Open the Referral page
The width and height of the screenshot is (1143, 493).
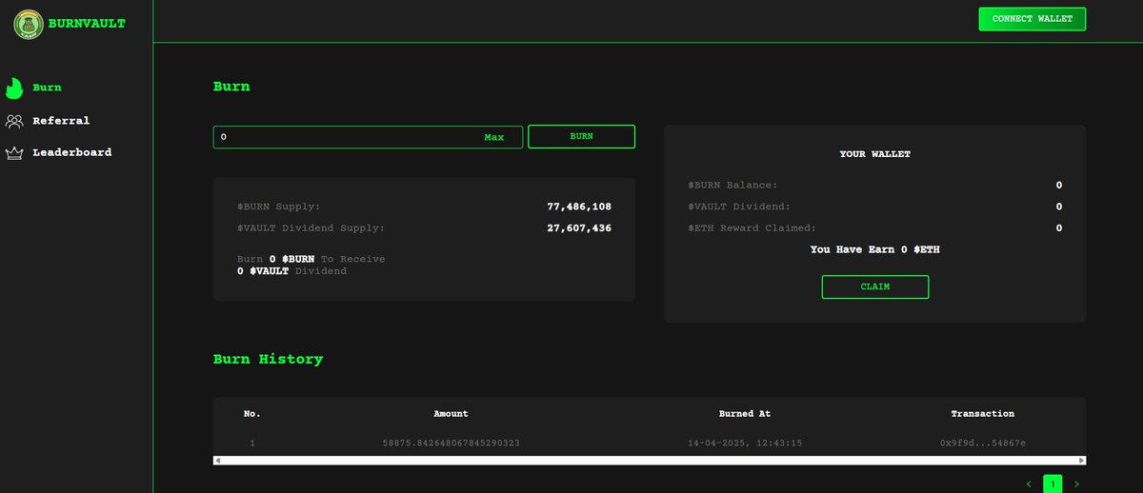61,121
